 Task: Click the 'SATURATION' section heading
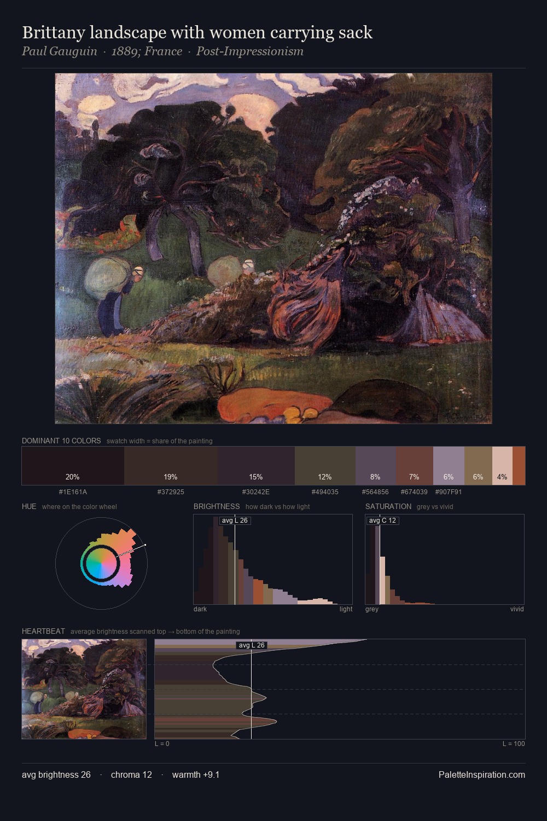[x=388, y=506]
